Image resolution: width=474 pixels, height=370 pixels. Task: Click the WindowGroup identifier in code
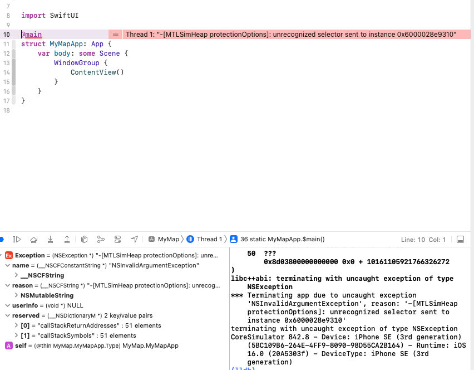pos(76,63)
